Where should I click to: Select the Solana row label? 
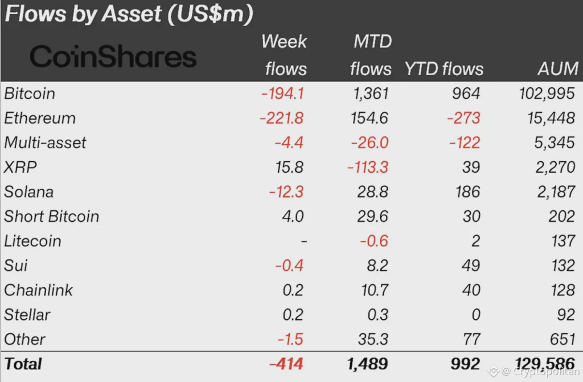[x=28, y=192]
